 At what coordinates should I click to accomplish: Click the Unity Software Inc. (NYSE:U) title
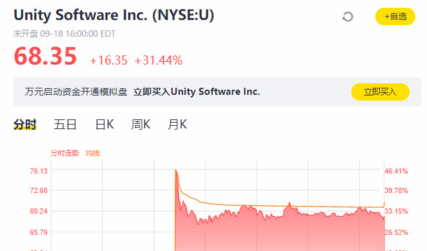tap(114, 15)
